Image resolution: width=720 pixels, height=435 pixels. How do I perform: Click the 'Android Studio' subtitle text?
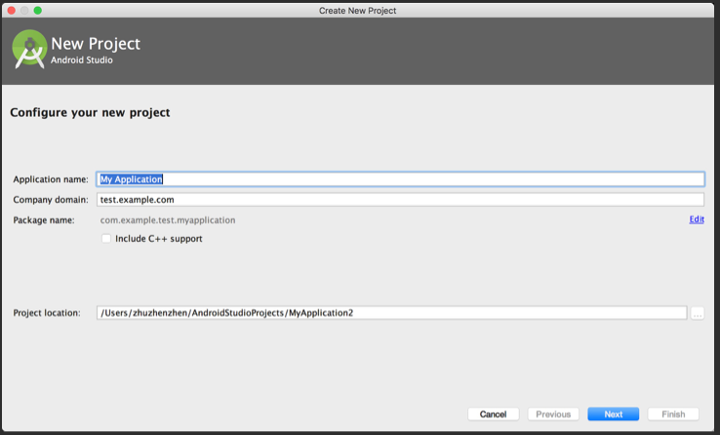(82, 60)
